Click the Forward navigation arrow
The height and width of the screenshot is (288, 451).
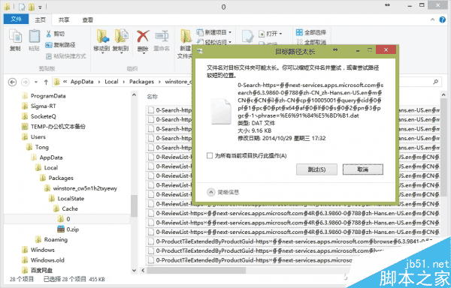[26, 82]
